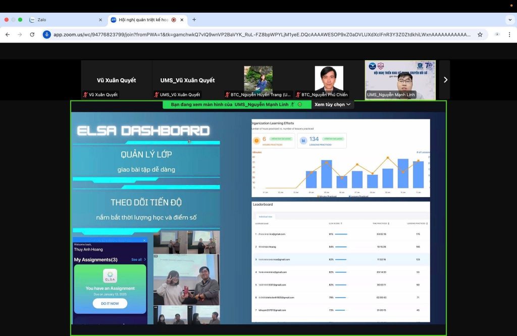Viewport: 517px width, 336px height.
Task: Close the Zalo tab
Action: [100, 20]
